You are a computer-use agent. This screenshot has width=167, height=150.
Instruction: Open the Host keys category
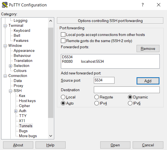(27, 101)
